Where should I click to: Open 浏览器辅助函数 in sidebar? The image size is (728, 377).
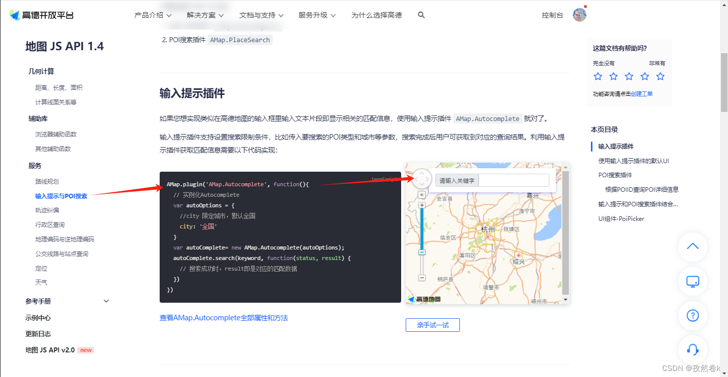(x=56, y=134)
